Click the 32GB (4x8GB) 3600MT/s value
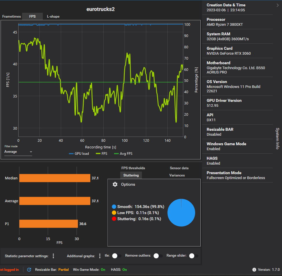Screen dimensions: 282x276 (x=228, y=39)
